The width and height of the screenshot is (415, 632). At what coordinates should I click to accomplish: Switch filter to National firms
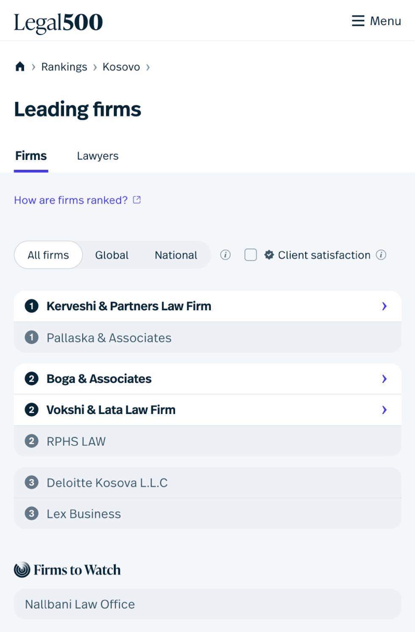pyautogui.click(x=176, y=255)
